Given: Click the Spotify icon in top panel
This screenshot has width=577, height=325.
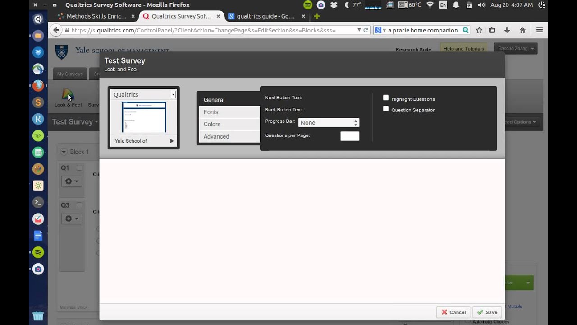Looking at the screenshot, I should 308,5.
